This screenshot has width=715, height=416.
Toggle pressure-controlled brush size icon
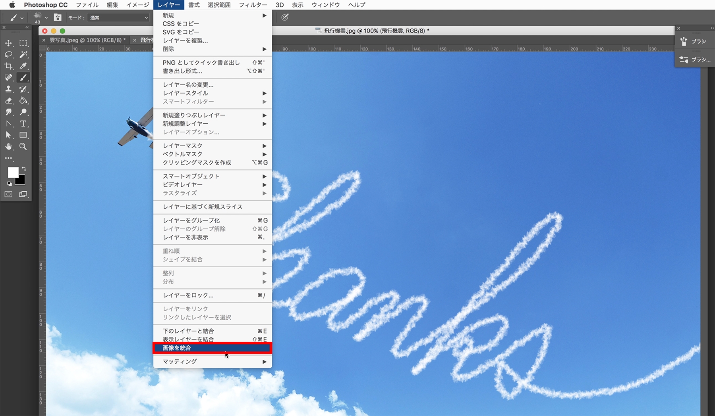285,17
